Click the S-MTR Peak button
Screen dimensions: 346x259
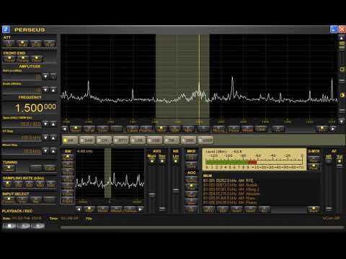coord(314,167)
